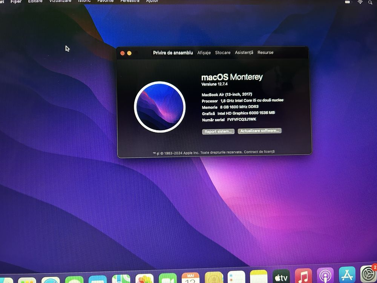Image resolution: width=377 pixels, height=283 pixels.
Task: Open the Mail app in Dock
Action: click(x=98, y=279)
